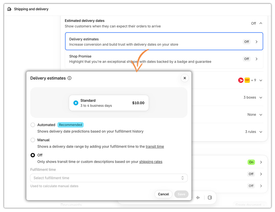
Task: Click the Off badge on Shop Promise row
Action: pos(246,59)
